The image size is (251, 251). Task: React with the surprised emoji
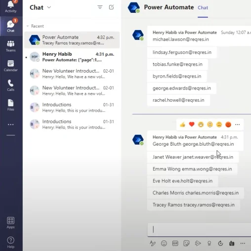[210, 125]
